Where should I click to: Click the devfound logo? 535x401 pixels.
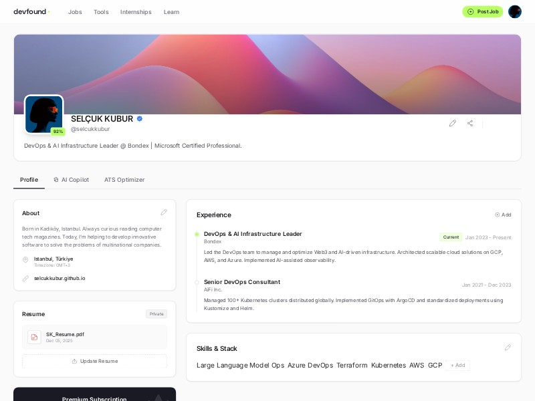[31, 11]
